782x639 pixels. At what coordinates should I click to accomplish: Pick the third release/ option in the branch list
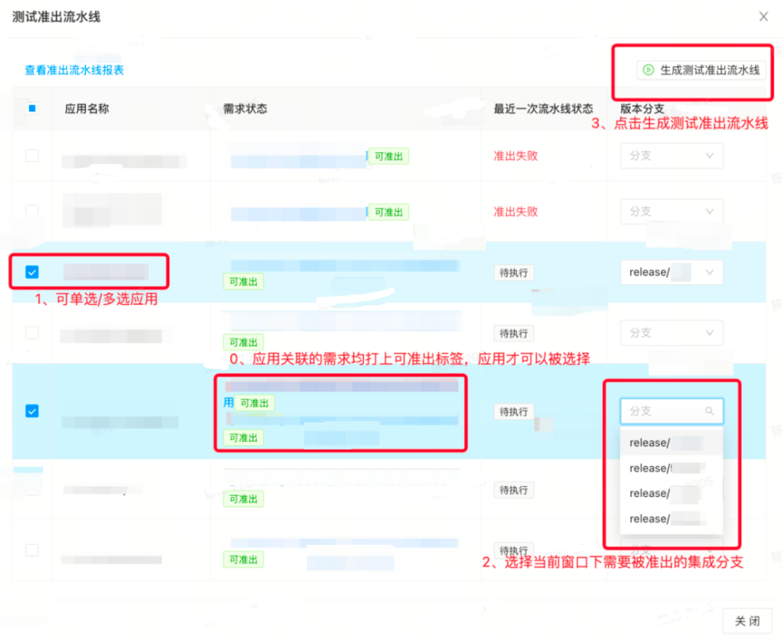(x=671, y=494)
